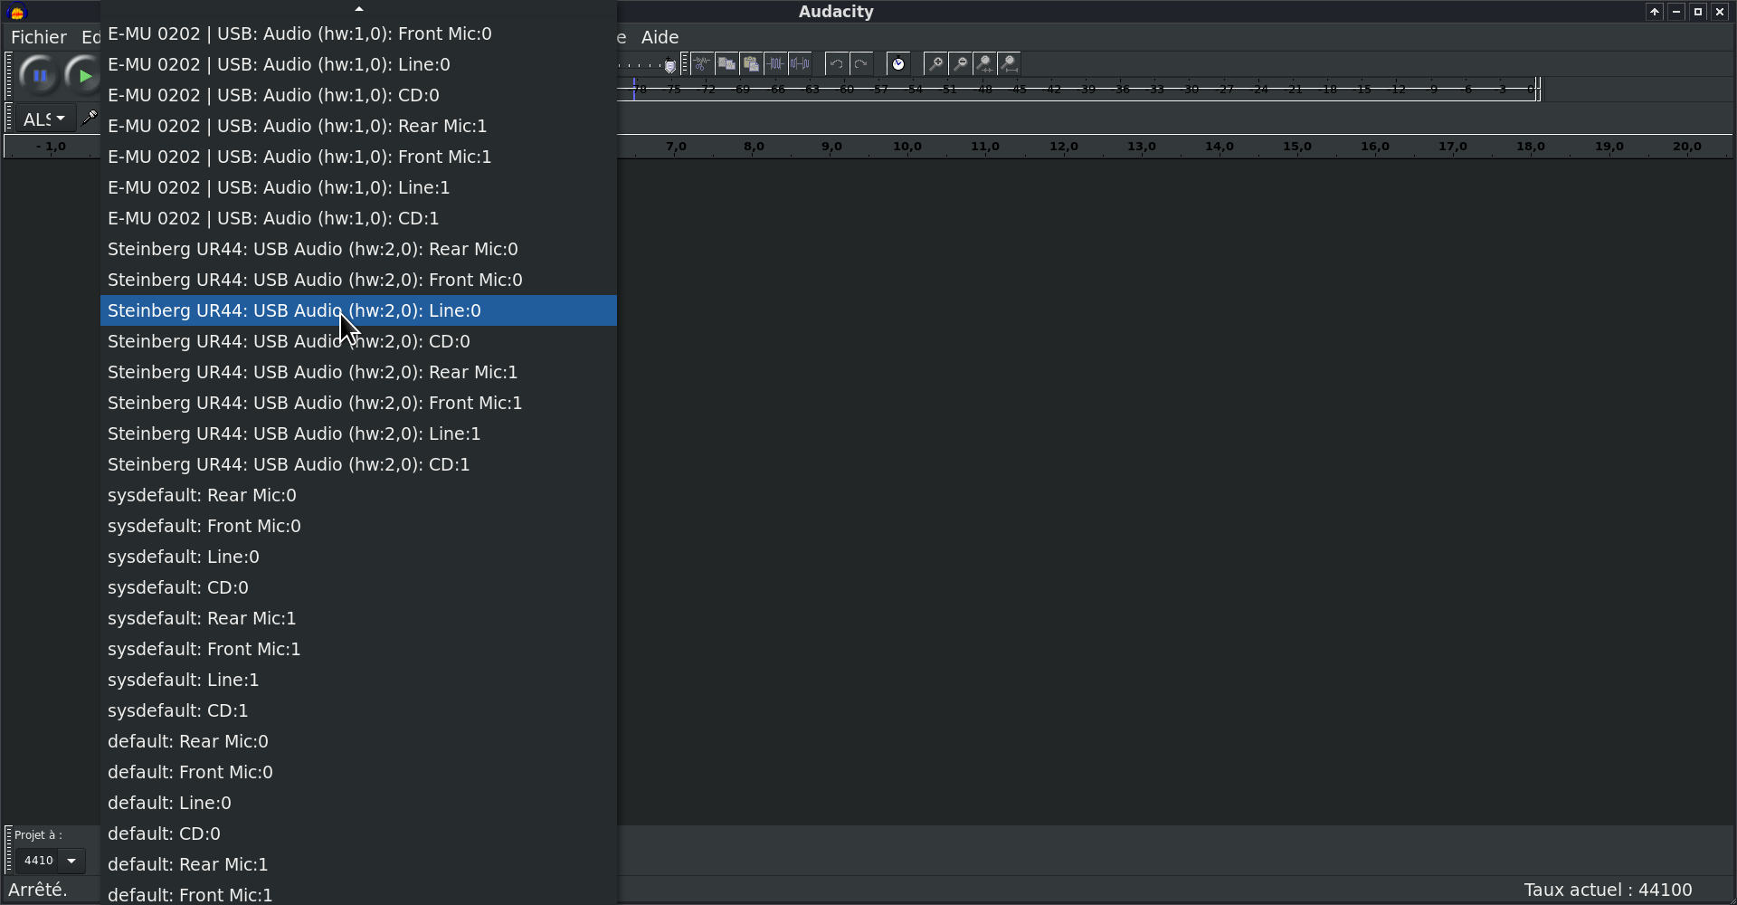The width and height of the screenshot is (1737, 905).
Task: Select E-MU 0202 Rear Mic:1
Action: pyautogui.click(x=358, y=126)
